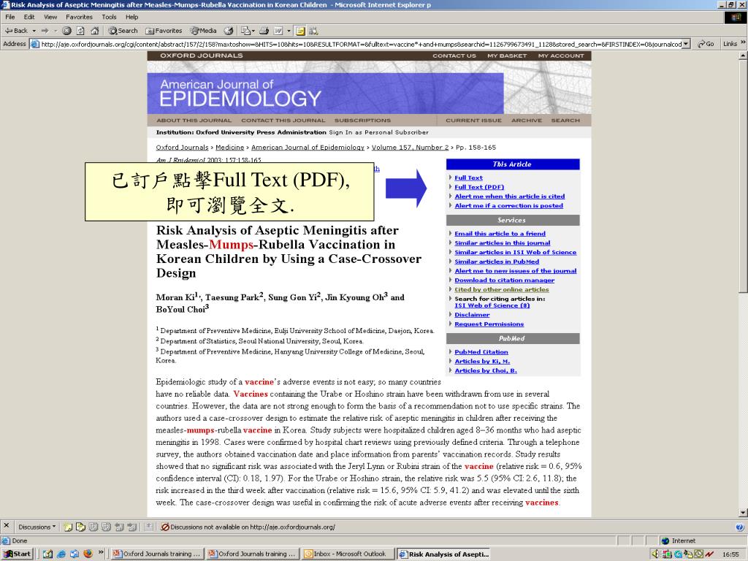
Task: Close the Discussions bar with X
Action: click(x=6, y=526)
